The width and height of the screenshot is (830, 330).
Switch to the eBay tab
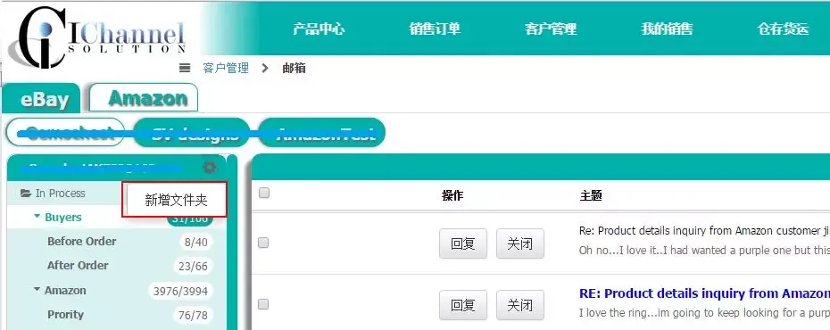point(44,99)
